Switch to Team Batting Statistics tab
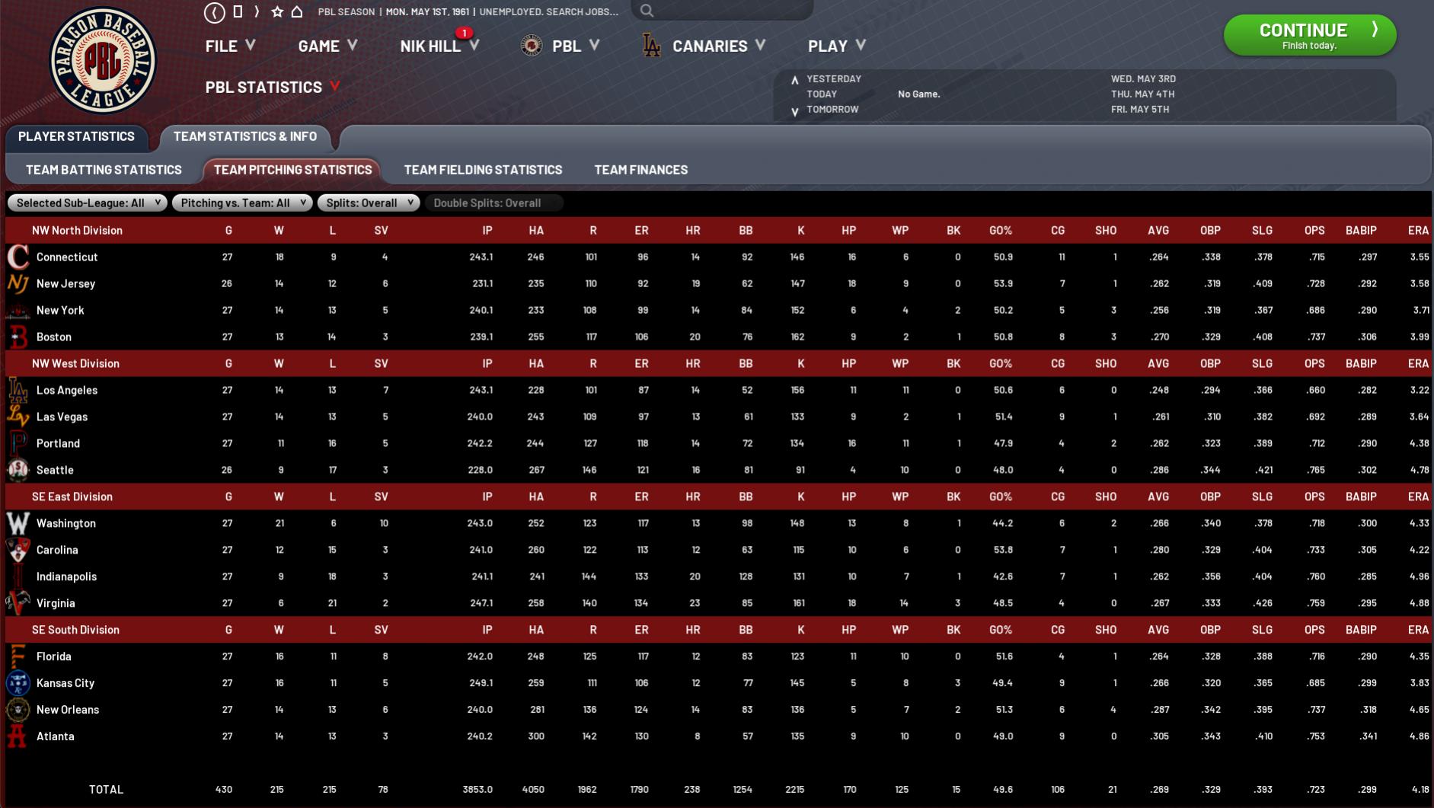 pyautogui.click(x=104, y=170)
